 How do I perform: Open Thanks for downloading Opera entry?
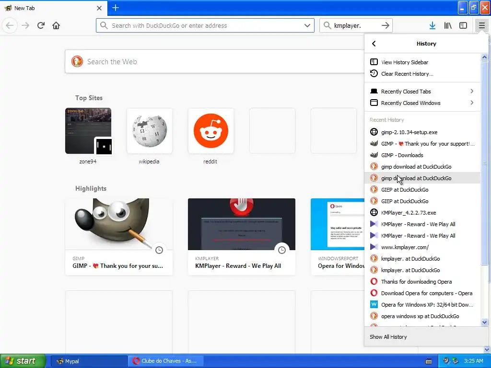422,282
